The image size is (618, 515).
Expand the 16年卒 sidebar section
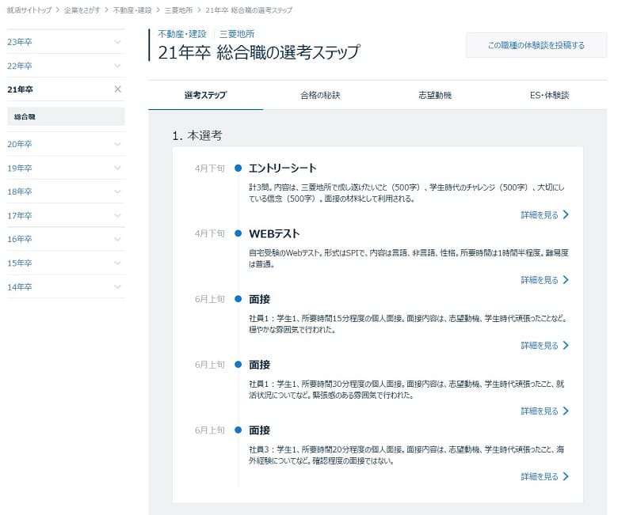click(66, 239)
